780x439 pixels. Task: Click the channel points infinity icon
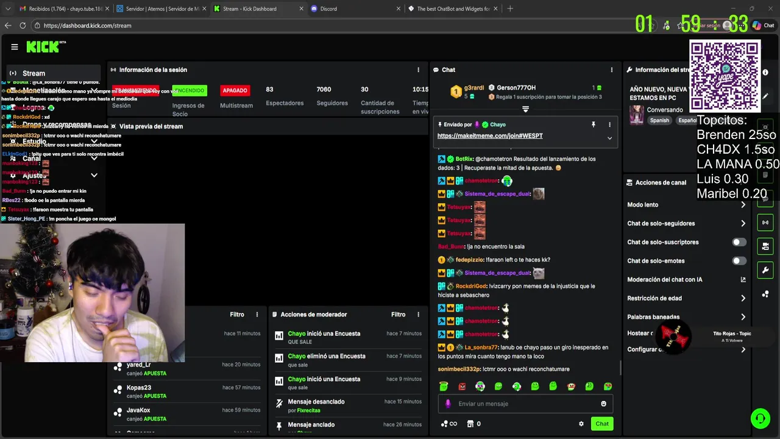pyautogui.click(x=448, y=424)
